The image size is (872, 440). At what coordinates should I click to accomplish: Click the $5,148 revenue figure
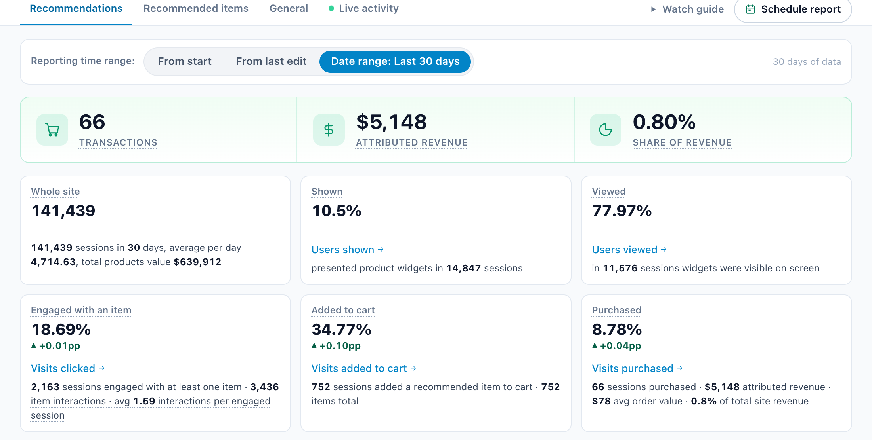392,122
